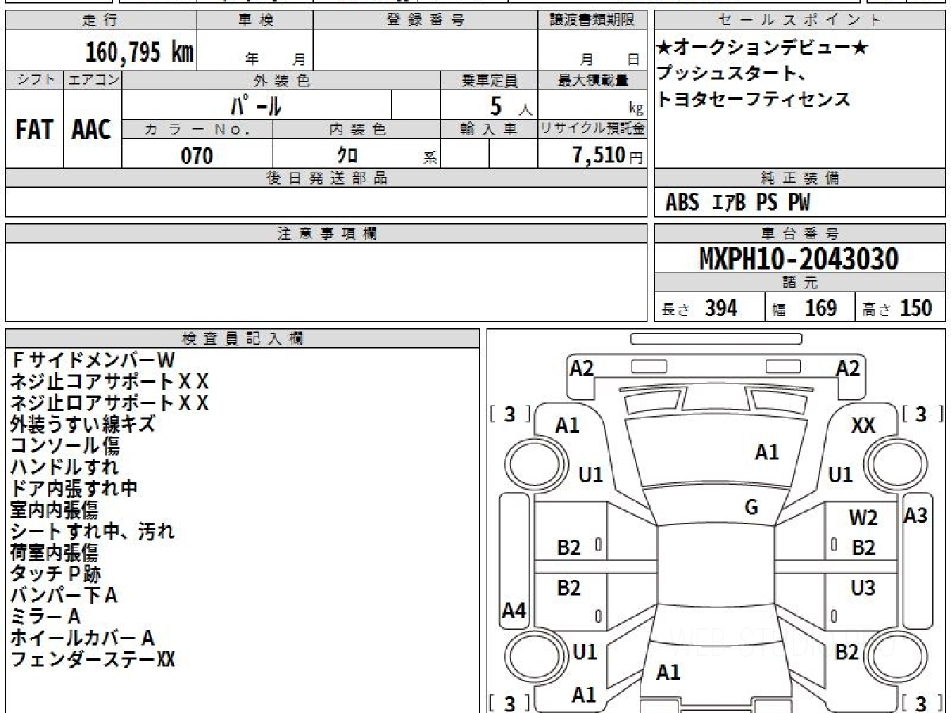Click the 検査員記入欄 section header
The width and height of the screenshot is (951, 713).
[x=243, y=338]
